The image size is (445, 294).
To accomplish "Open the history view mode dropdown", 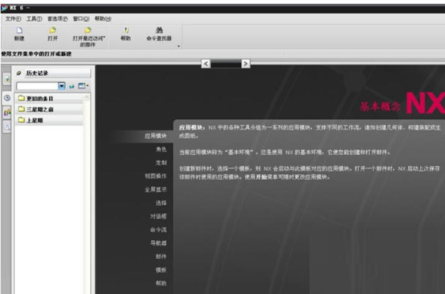I will 84,86.
